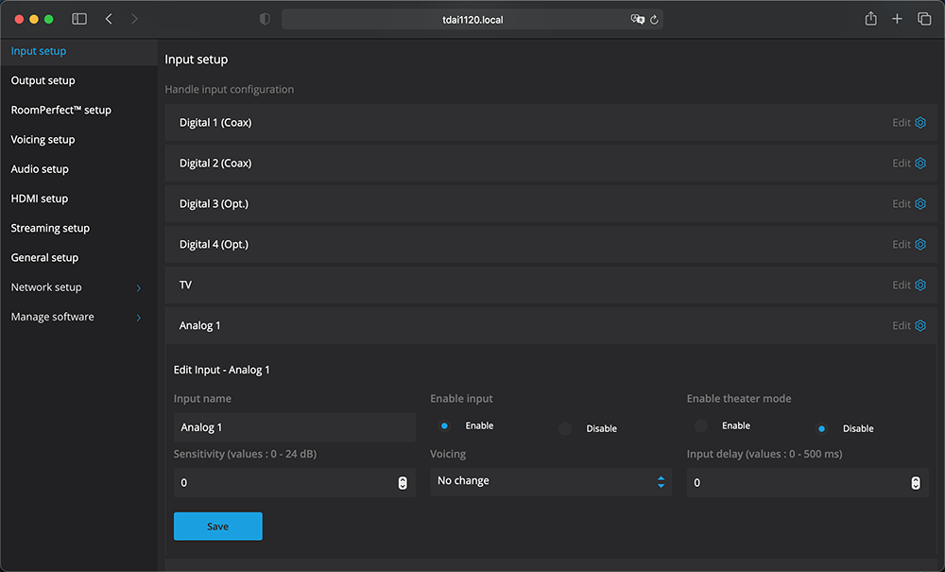Expand Manage software with its chevron
This screenshot has height=572, width=945.
click(x=139, y=318)
